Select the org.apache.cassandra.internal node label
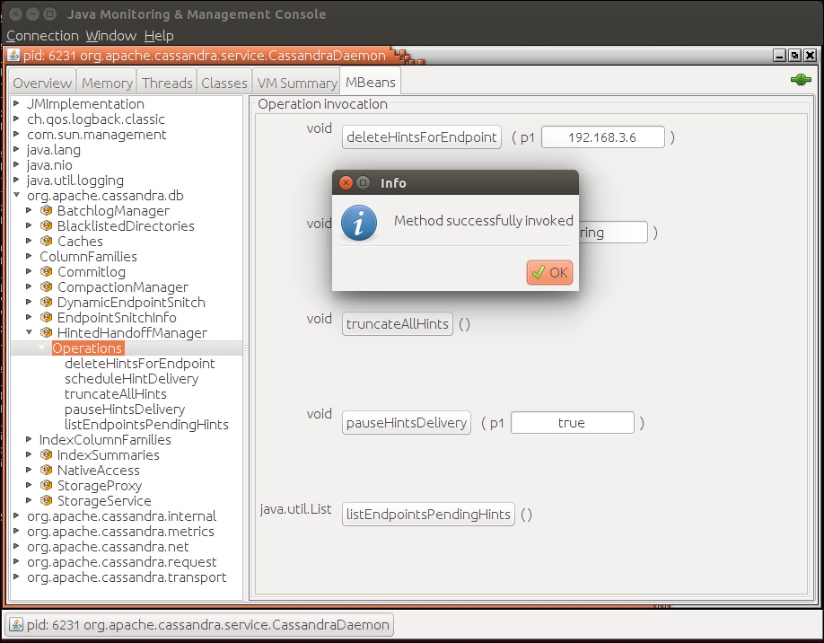This screenshot has height=643, width=824. point(121,515)
